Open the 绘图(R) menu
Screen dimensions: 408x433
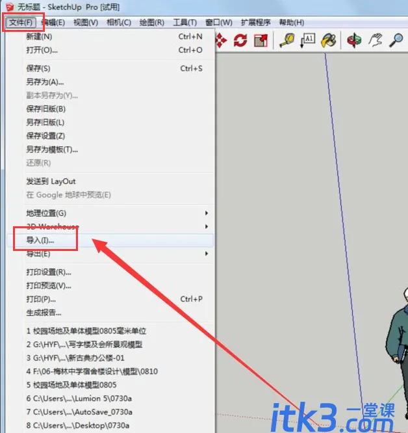click(x=152, y=22)
